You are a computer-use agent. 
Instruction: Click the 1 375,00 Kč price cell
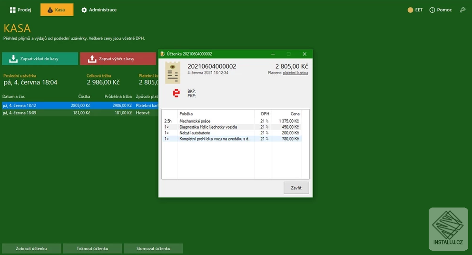coord(289,121)
